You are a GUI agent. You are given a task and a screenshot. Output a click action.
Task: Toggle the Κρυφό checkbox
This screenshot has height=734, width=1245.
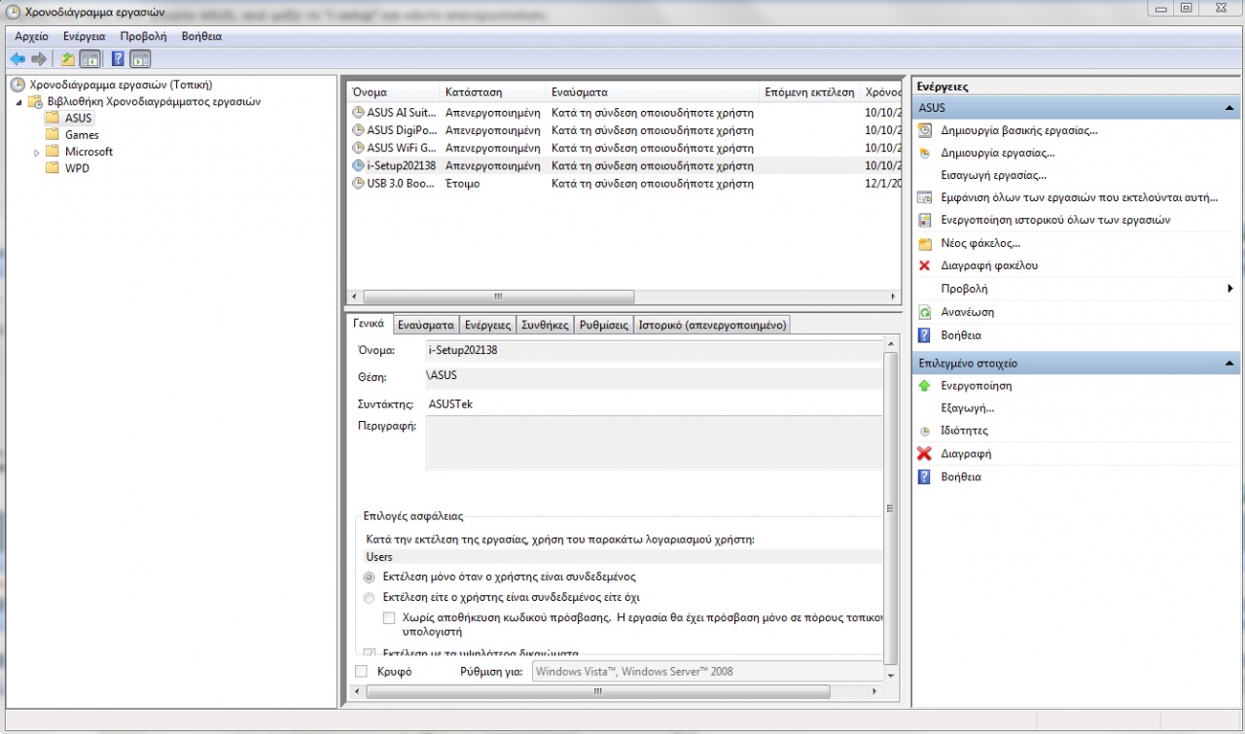click(362, 671)
